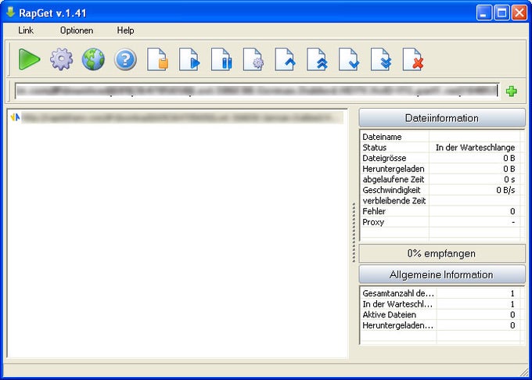Move link to bottom with double down-arrow icon
This screenshot has width=532, height=380.
click(x=381, y=59)
